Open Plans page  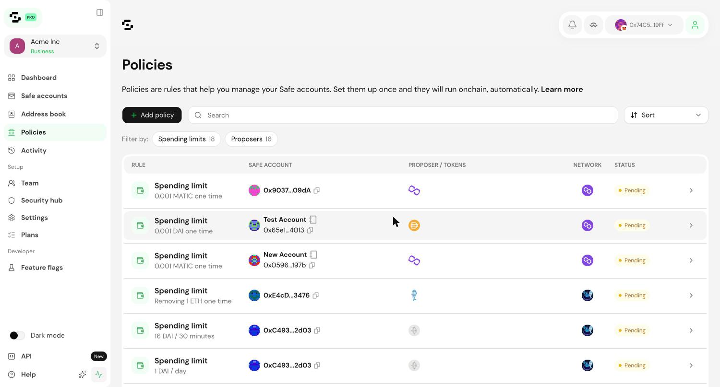click(55, 235)
